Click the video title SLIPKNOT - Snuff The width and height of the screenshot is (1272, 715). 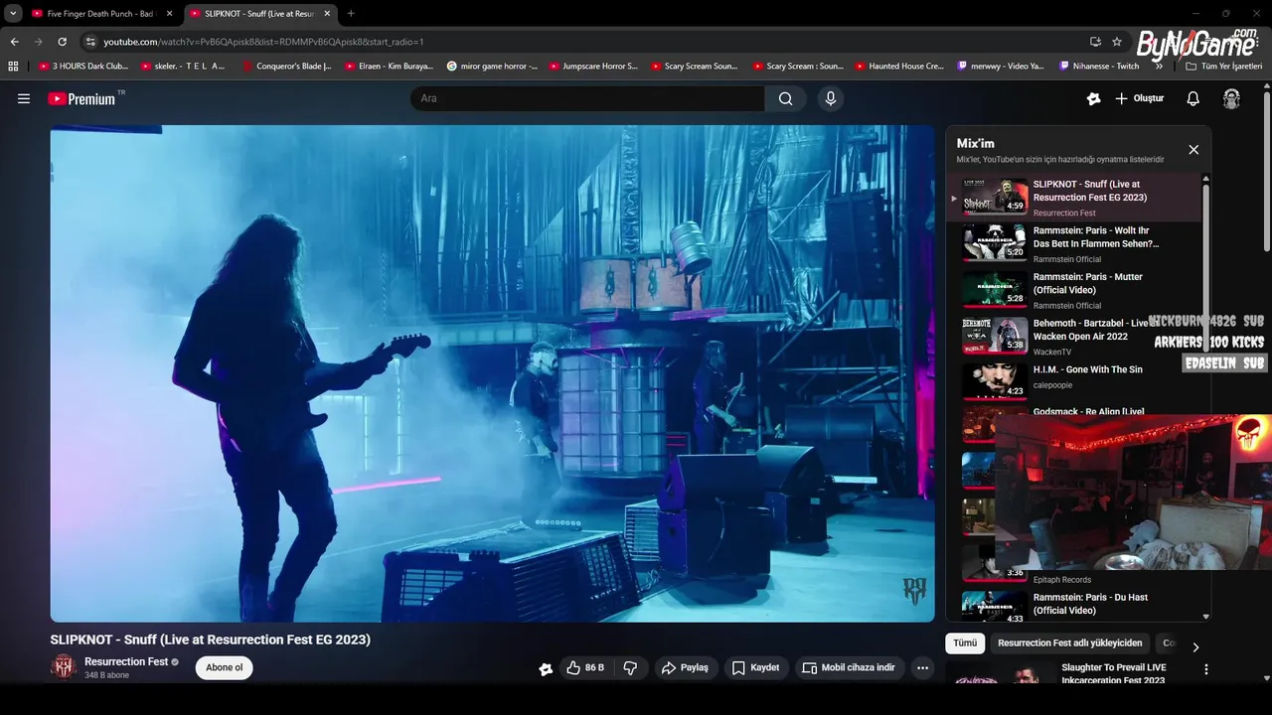pos(211,640)
